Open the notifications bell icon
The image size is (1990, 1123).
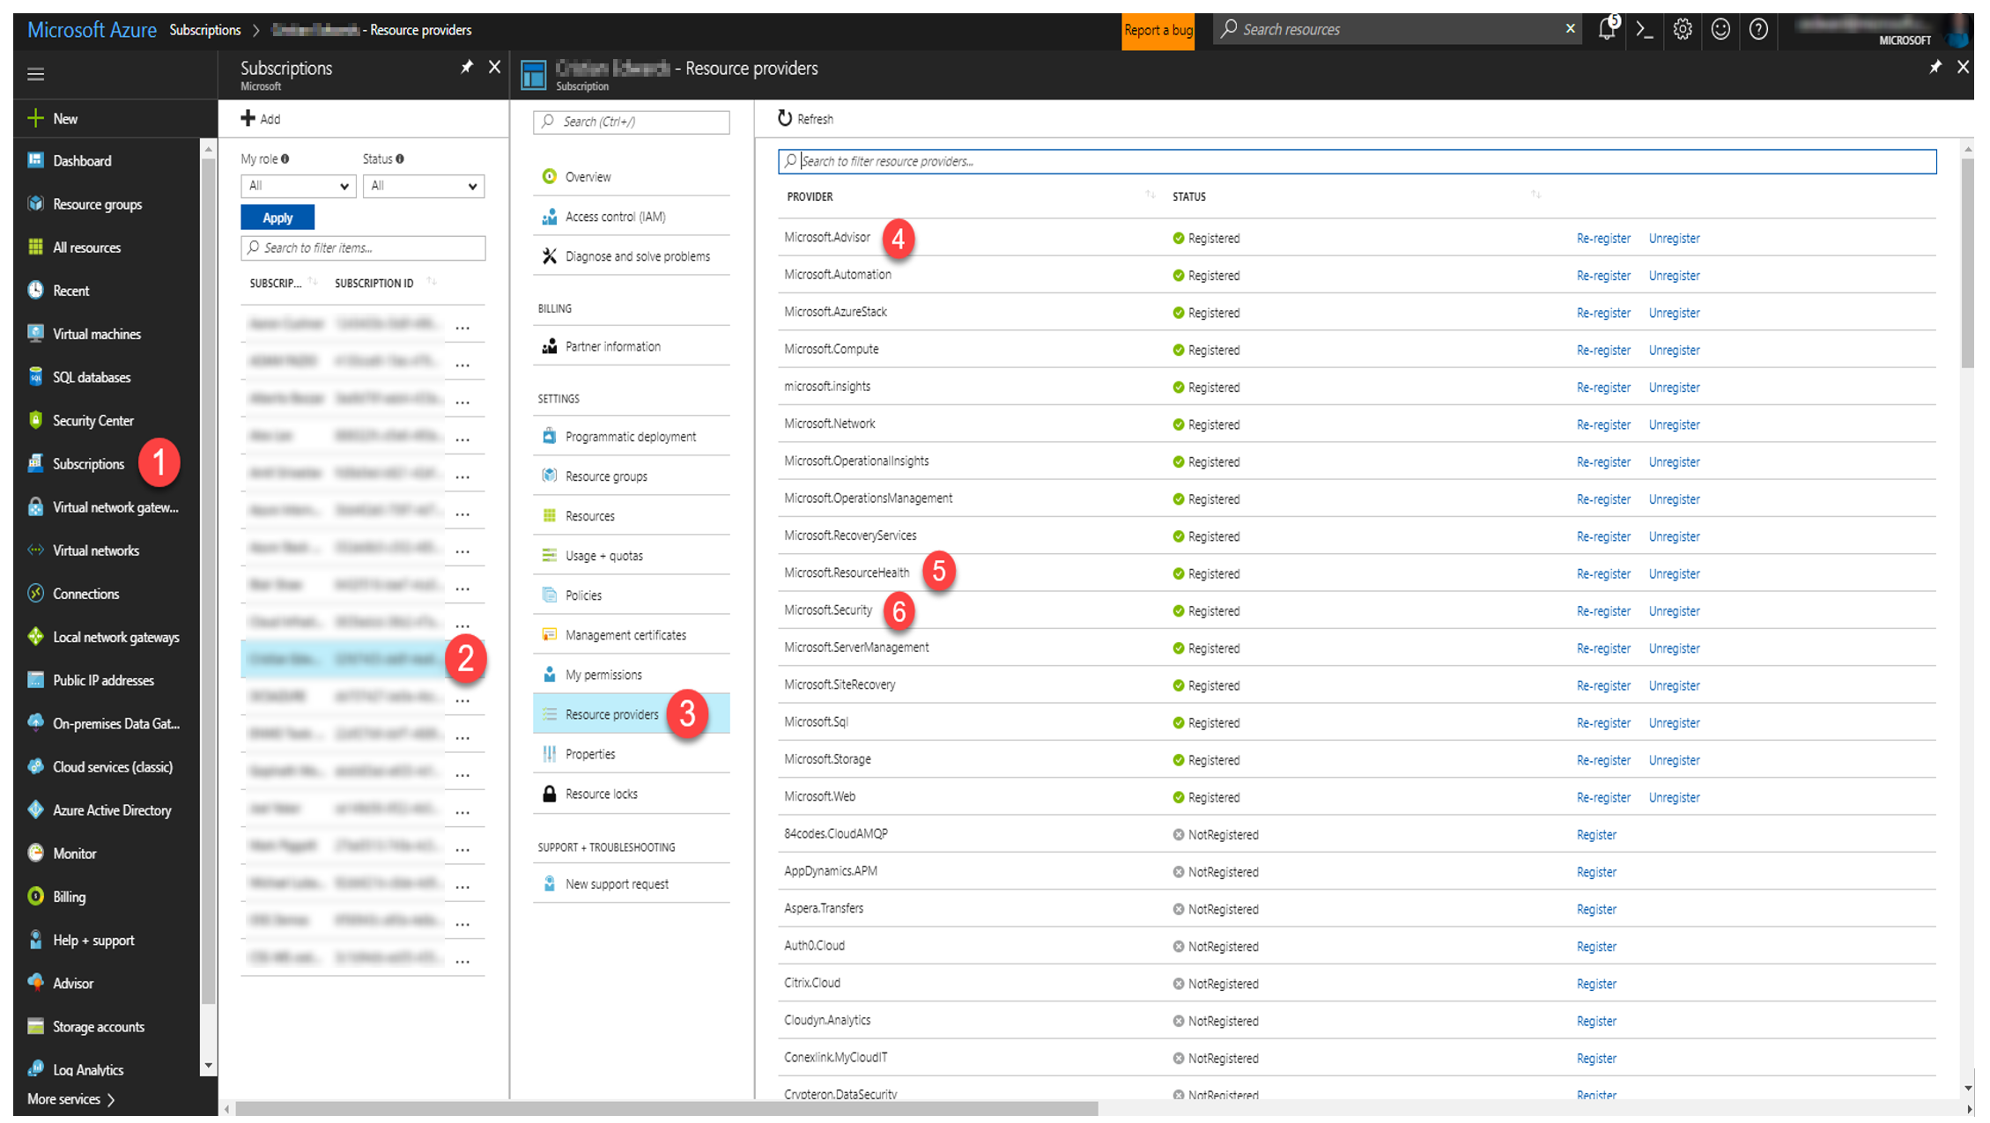point(1607,29)
